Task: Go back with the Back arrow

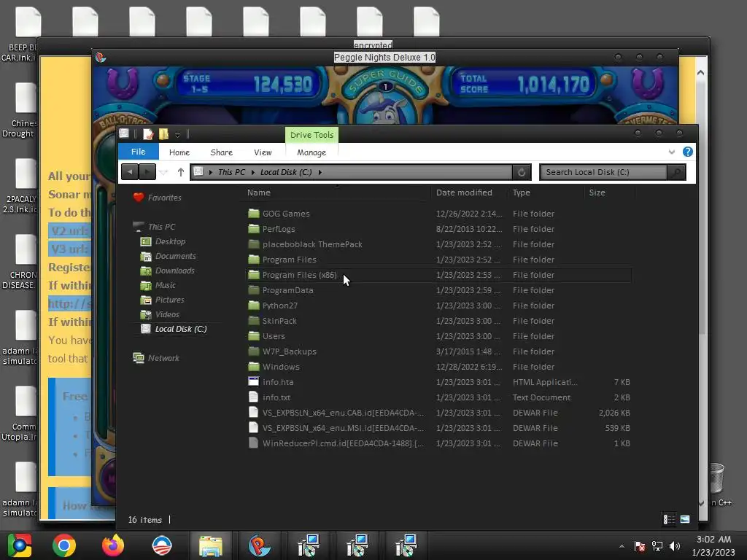Action: point(130,172)
